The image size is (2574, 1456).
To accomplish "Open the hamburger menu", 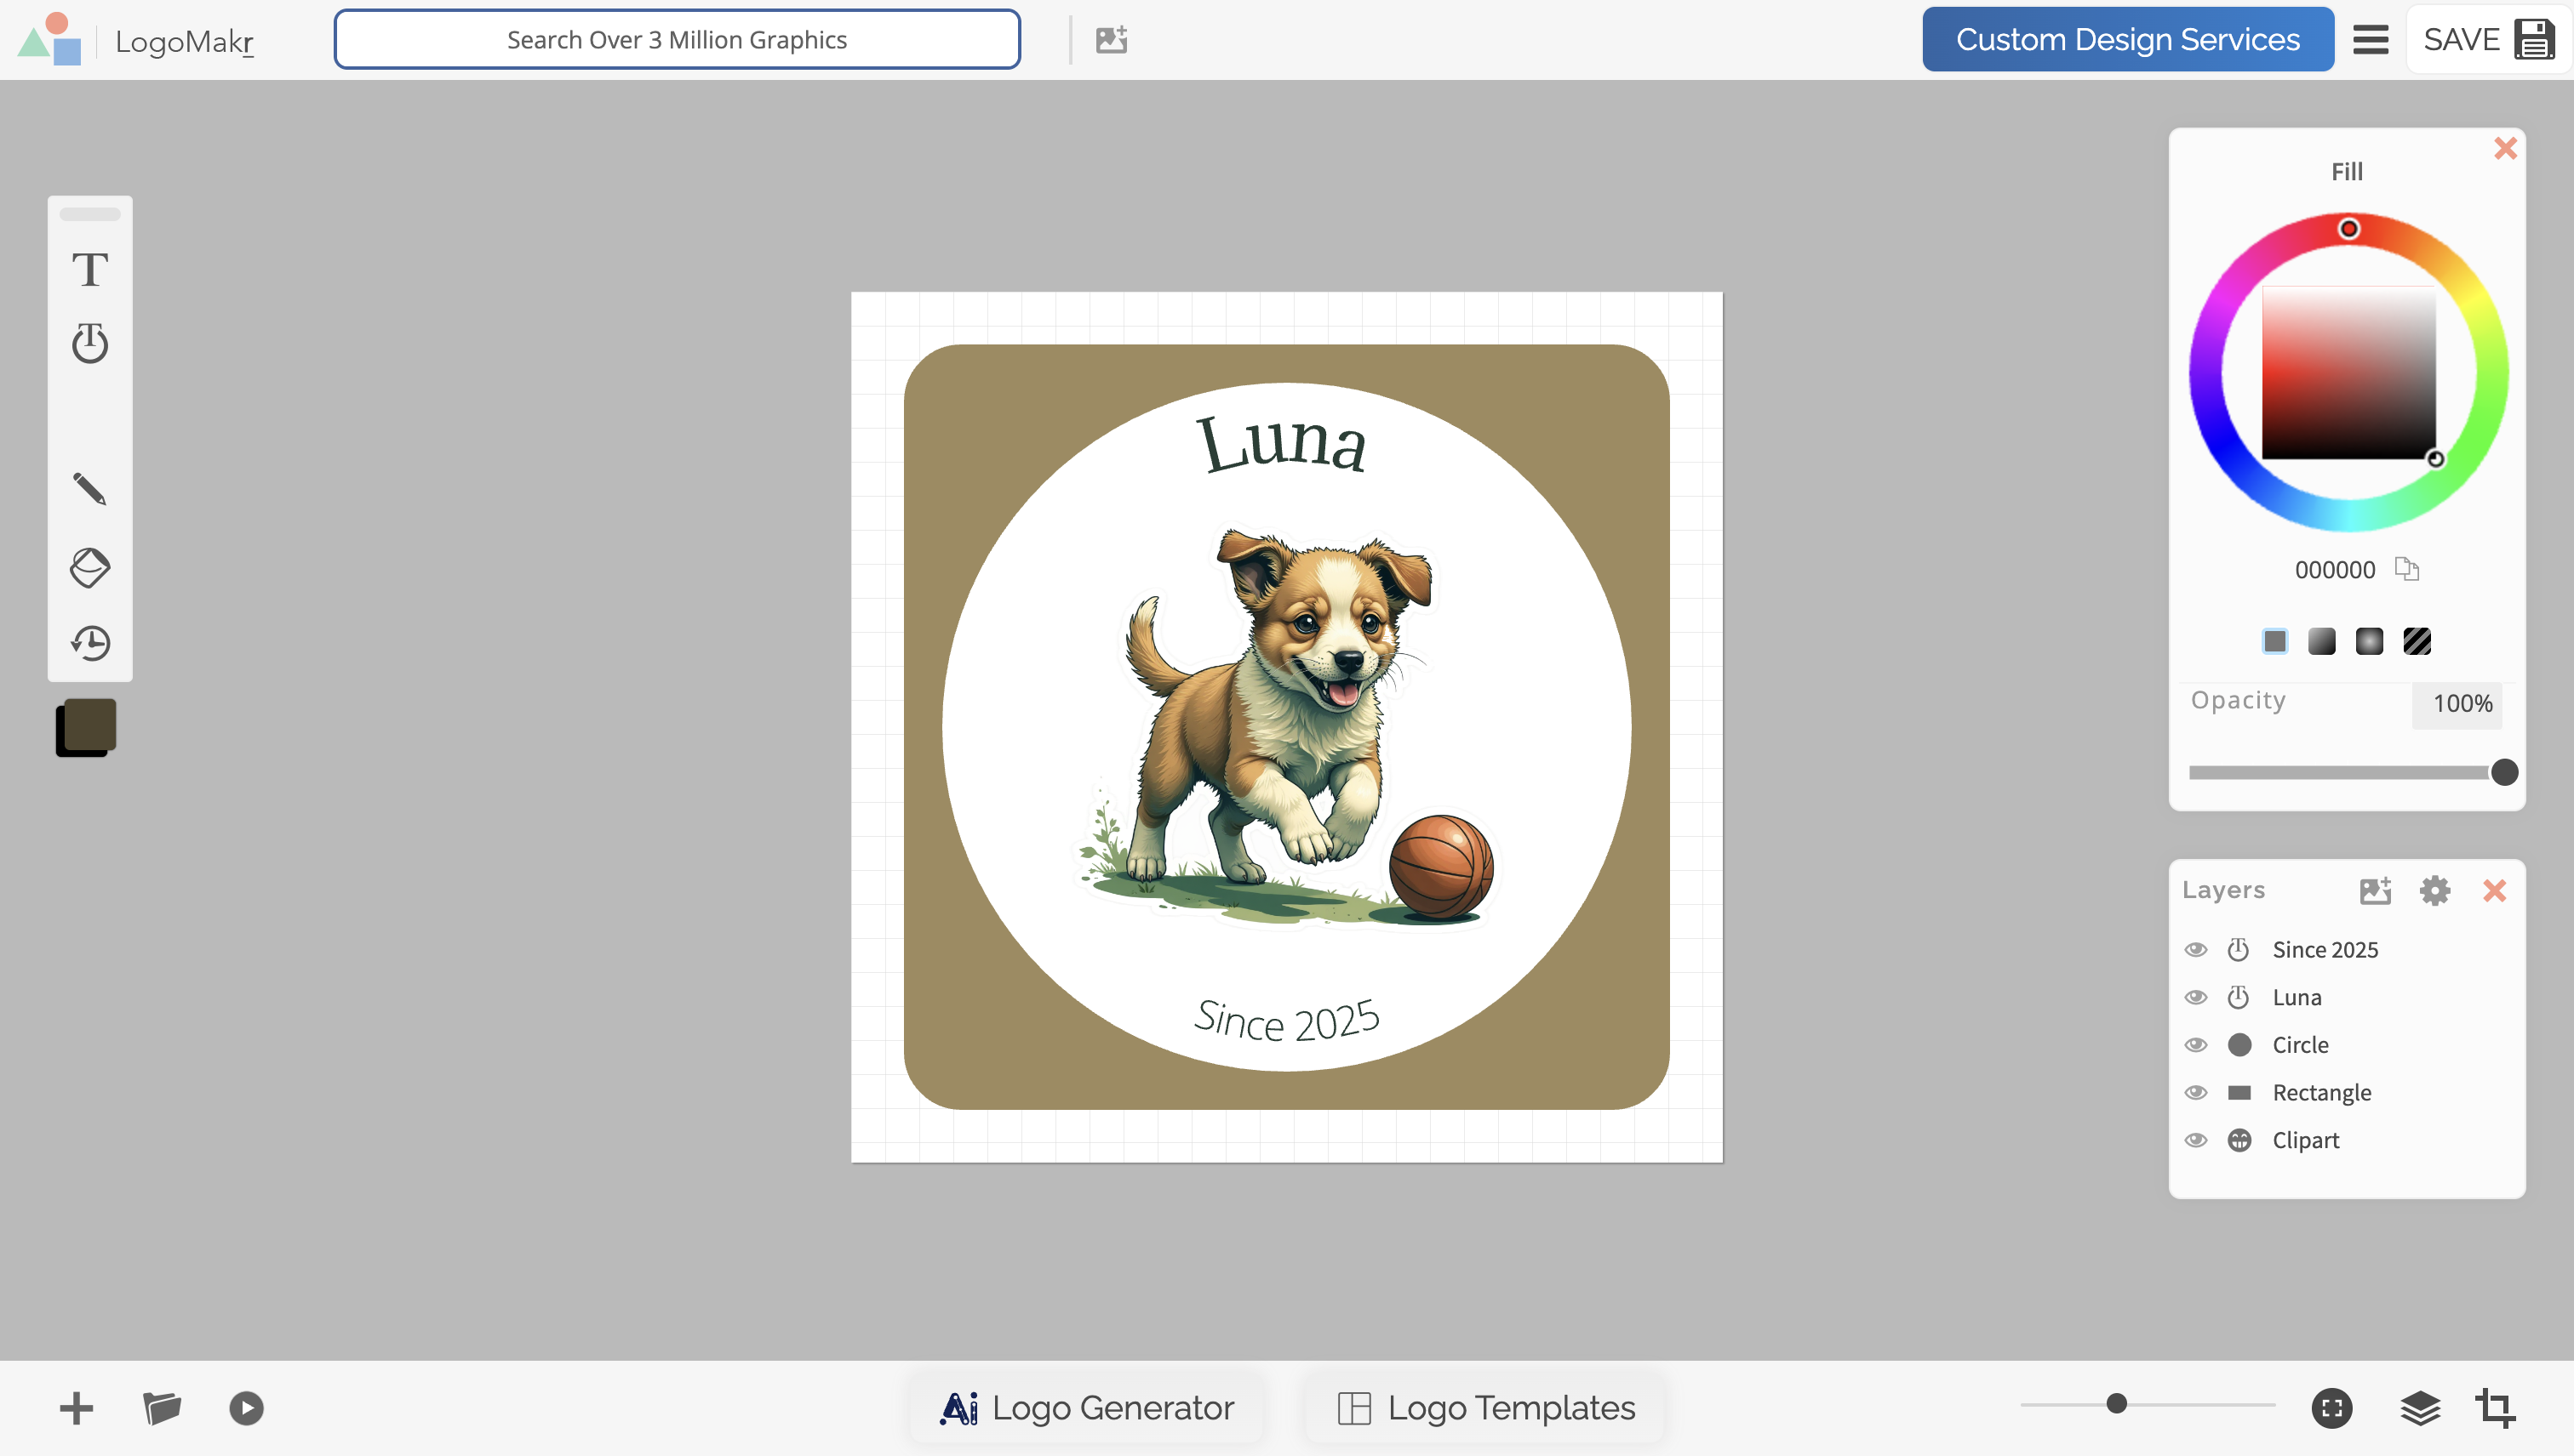I will tap(2370, 39).
